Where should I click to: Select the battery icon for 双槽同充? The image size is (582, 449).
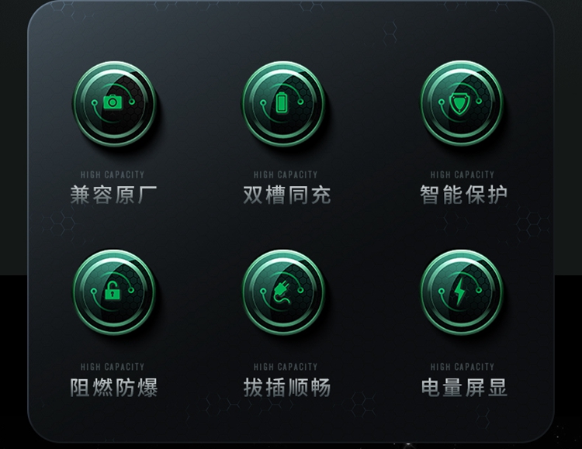[282, 103]
